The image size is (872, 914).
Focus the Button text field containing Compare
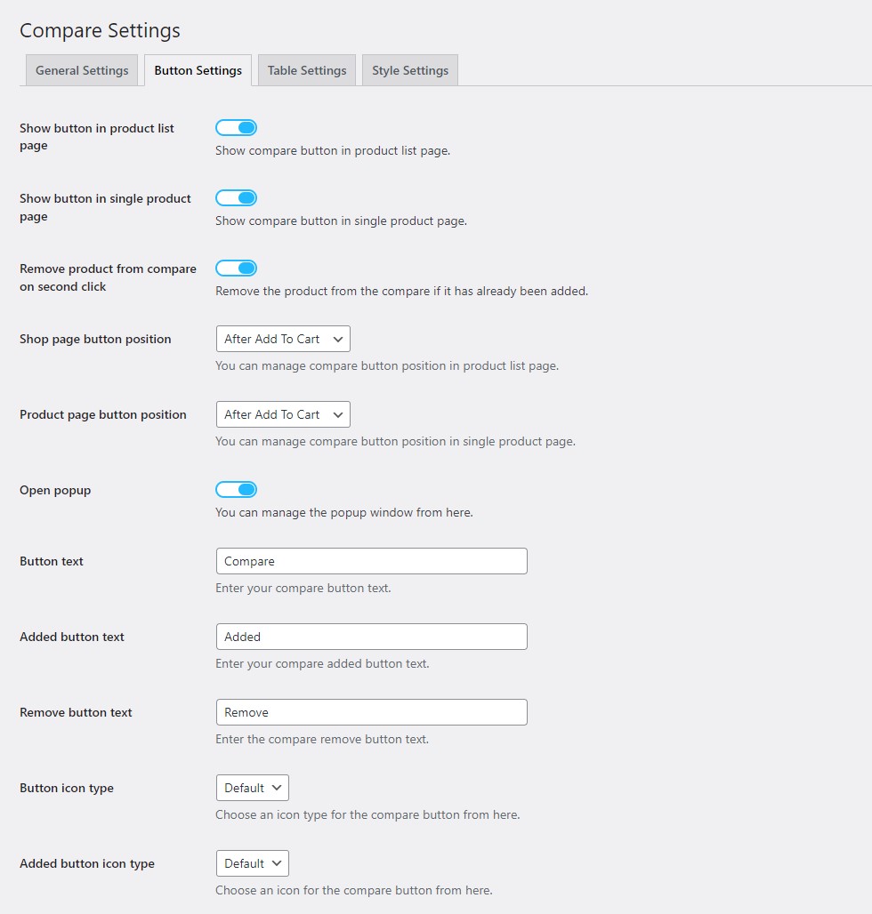coord(372,561)
